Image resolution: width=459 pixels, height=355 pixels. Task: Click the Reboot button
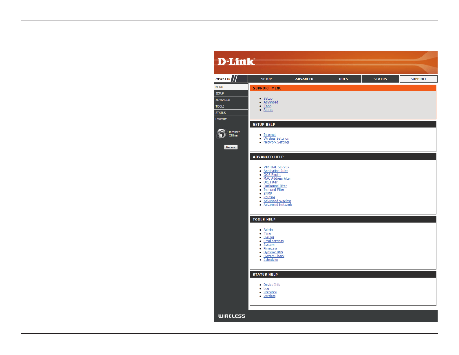point(231,147)
